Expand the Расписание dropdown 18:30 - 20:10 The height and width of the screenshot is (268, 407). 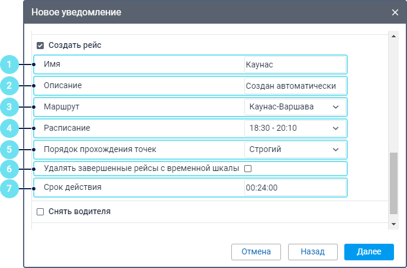295,128
